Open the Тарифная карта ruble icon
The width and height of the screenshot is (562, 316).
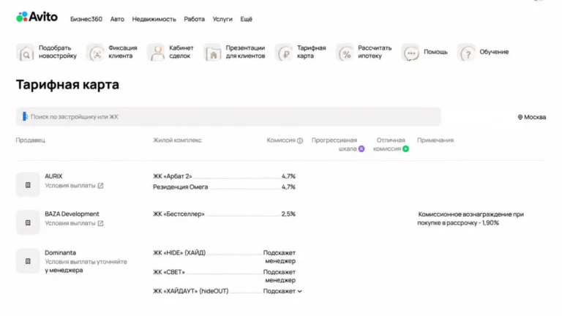click(284, 53)
